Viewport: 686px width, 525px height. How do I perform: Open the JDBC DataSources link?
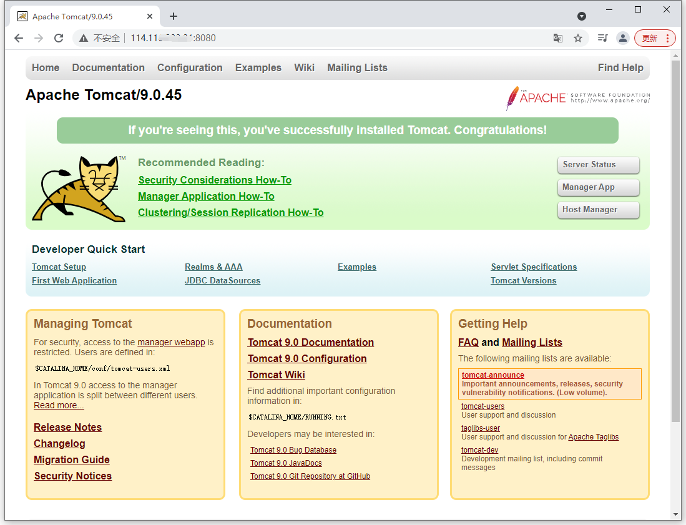pos(222,280)
